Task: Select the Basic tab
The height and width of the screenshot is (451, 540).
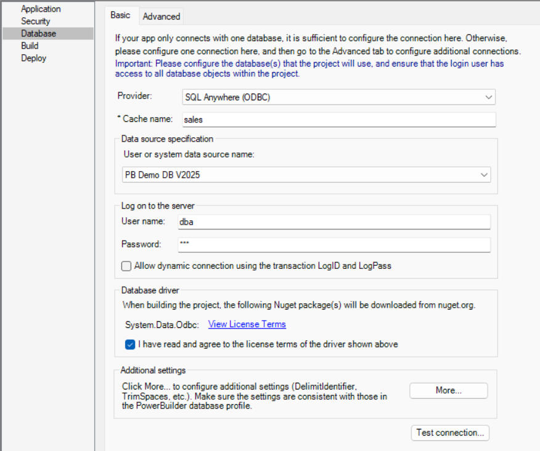Action: click(x=120, y=15)
